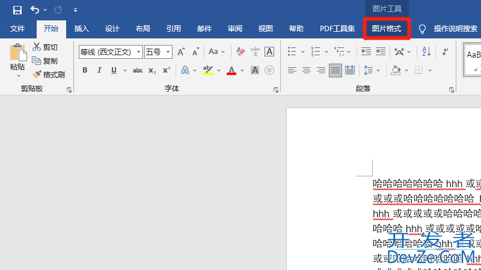Click the Align Right icon
Viewport: 481px width, 270px height.
(x=321, y=70)
